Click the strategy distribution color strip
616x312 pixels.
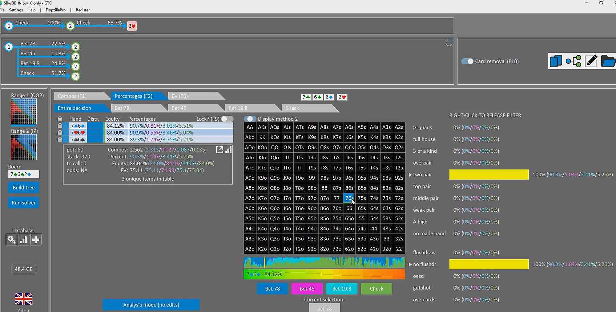point(324,263)
